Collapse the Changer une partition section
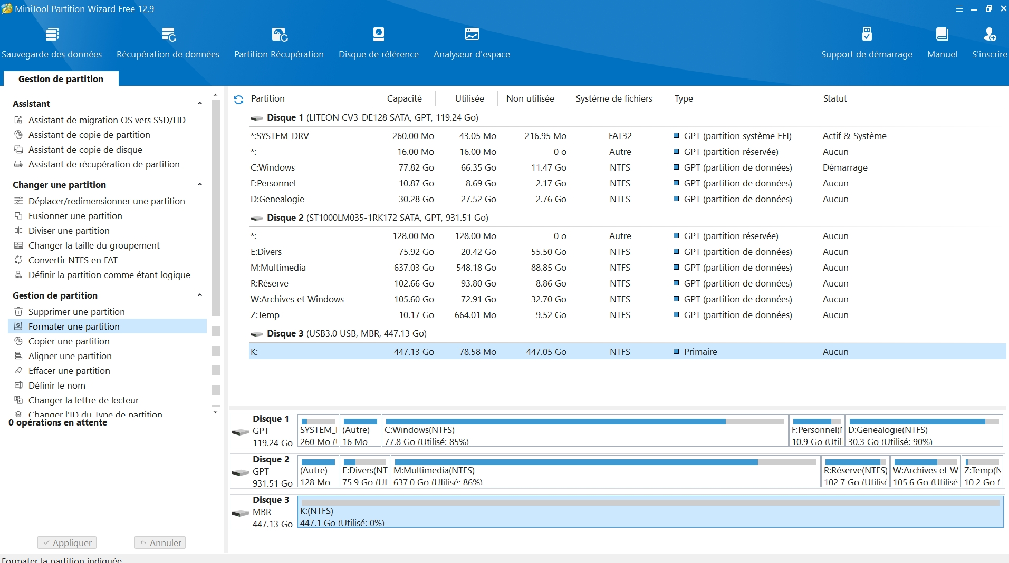Screen dimensions: 1009x563 pyautogui.click(x=200, y=185)
